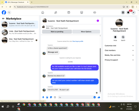Screen dimensions: 139x111
Task: Record a voice clip with the microphone icon
Action: 43,97
